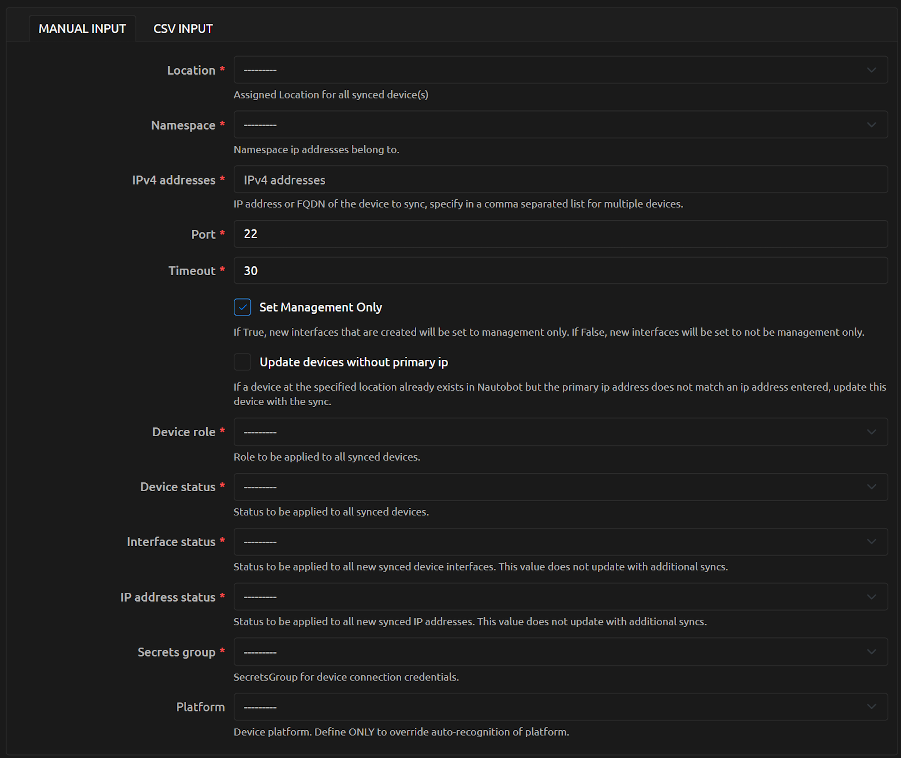Click the Set Management Only label text
This screenshot has height=758, width=901.
(x=321, y=307)
